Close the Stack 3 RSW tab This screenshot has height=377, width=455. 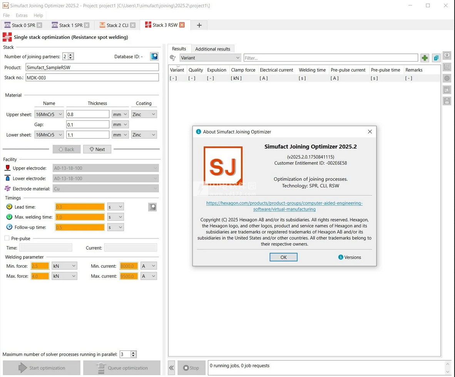pos(182,25)
